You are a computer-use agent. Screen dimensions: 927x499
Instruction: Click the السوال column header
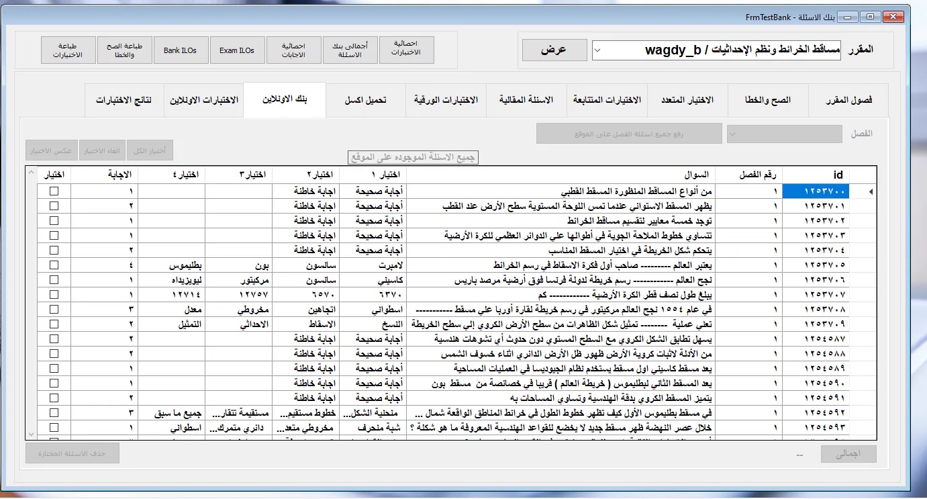point(560,175)
